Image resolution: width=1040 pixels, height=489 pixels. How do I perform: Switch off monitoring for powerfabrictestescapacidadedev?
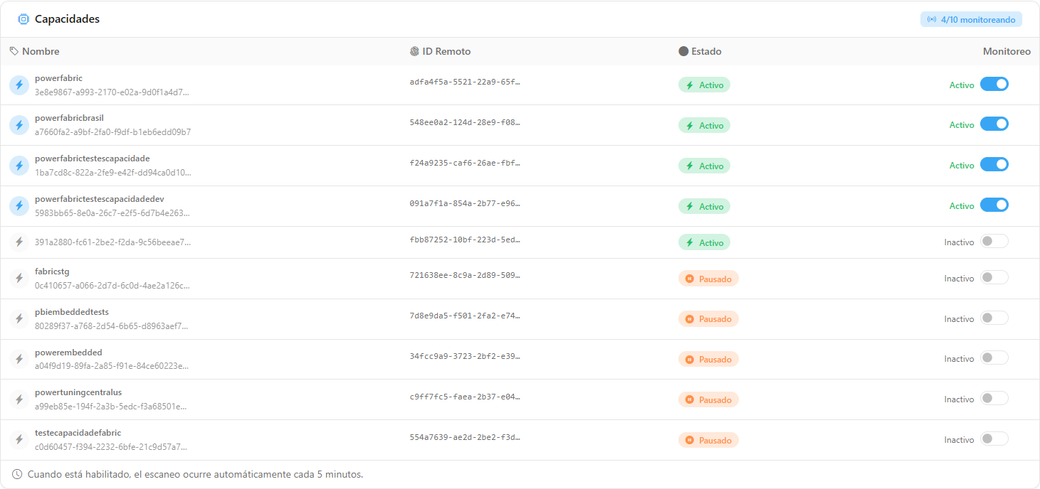pyautogui.click(x=994, y=205)
